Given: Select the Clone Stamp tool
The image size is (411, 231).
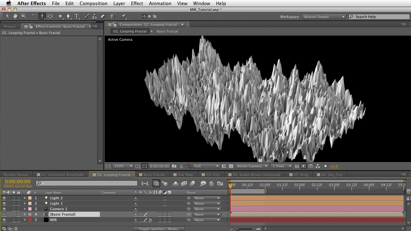Looking at the screenshot, I should coord(94,16).
